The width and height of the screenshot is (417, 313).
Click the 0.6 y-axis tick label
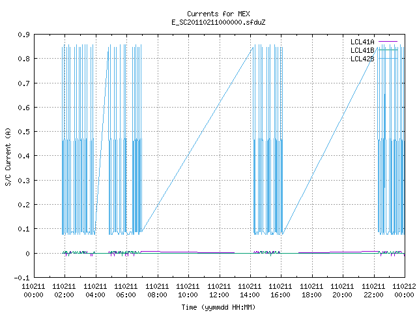(23, 108)
